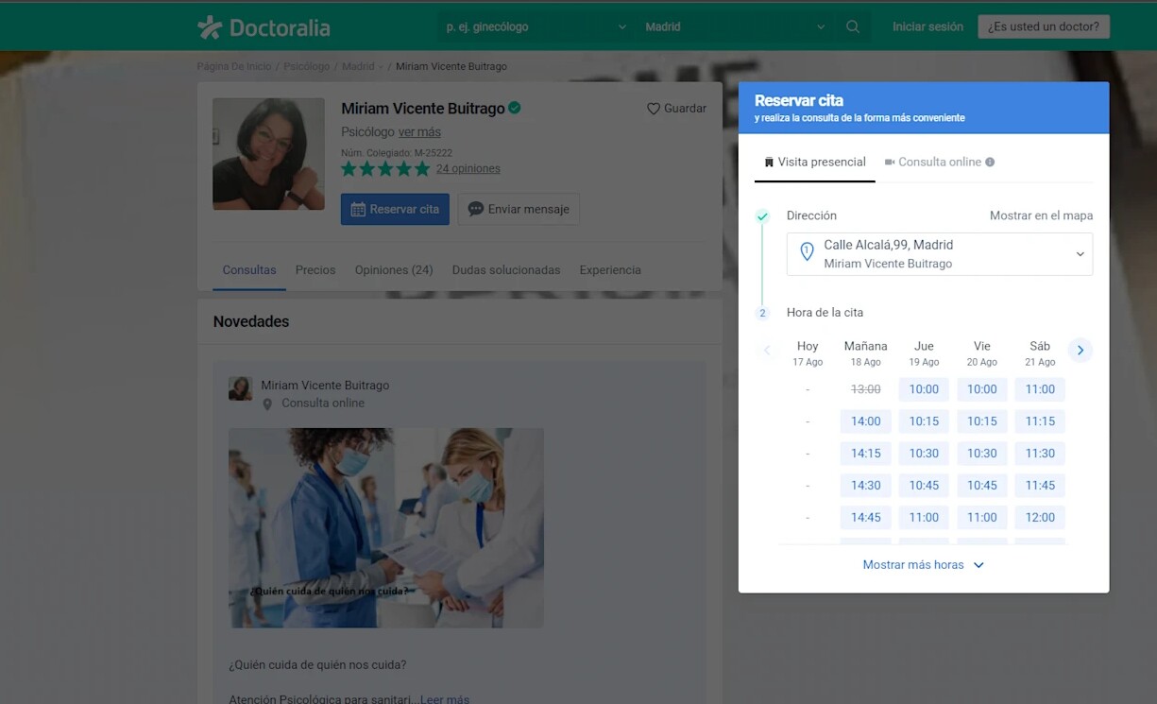Screen dimensions: 1157x704
Task: Click the Doctoralia logo in header
Action: tap(264, 27)
